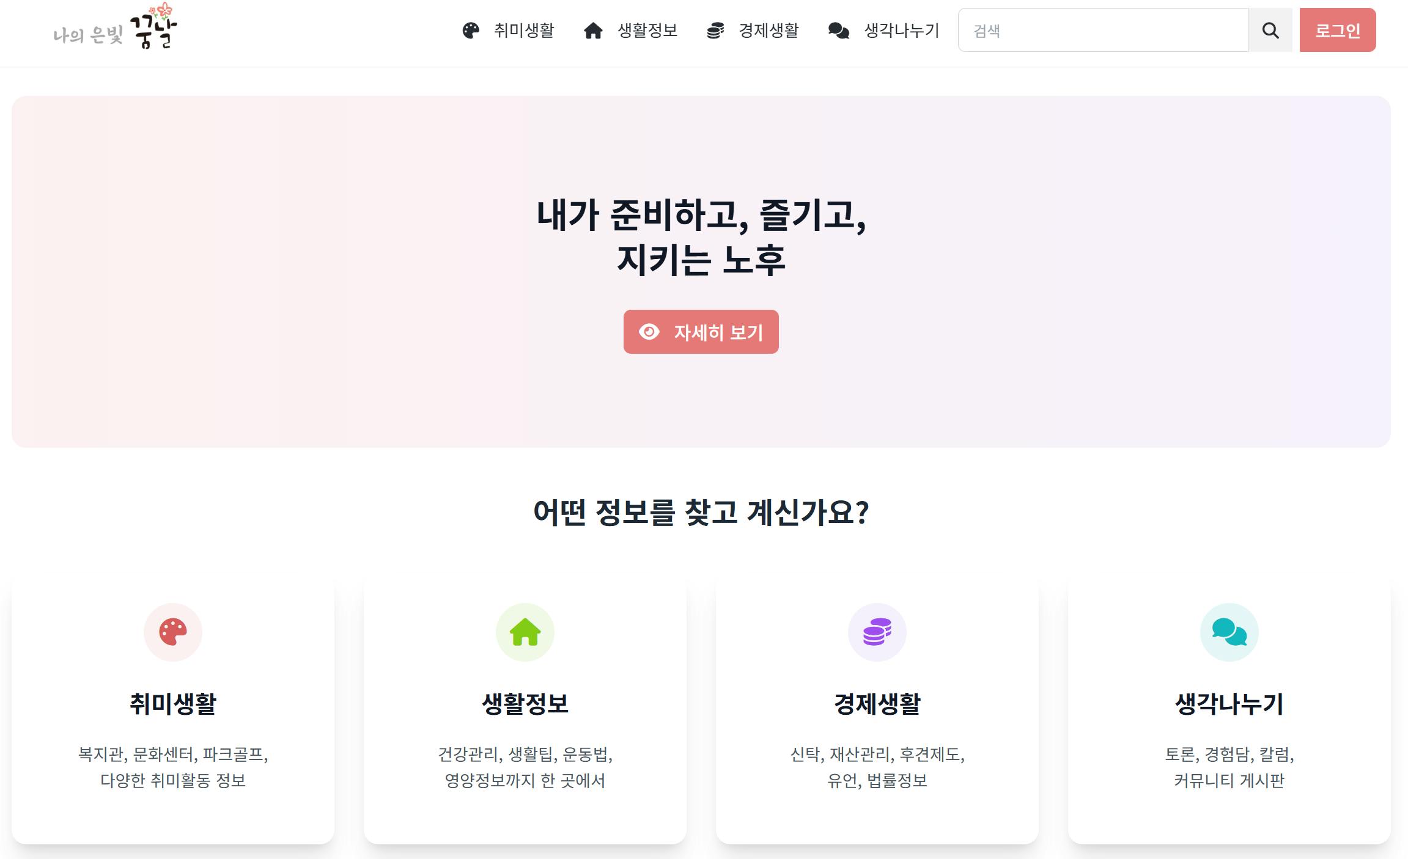This screenshot has height=859, width=1408.
Task: Click the 자세히 보기 button text
Action: (x=718, y=332)
